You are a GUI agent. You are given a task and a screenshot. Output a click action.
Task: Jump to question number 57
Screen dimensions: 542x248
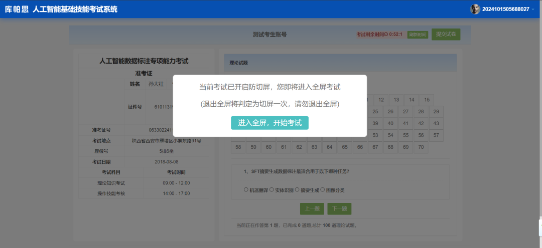(436, 136)
